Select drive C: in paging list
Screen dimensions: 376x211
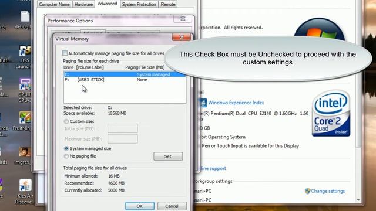(x=125, y=74)
